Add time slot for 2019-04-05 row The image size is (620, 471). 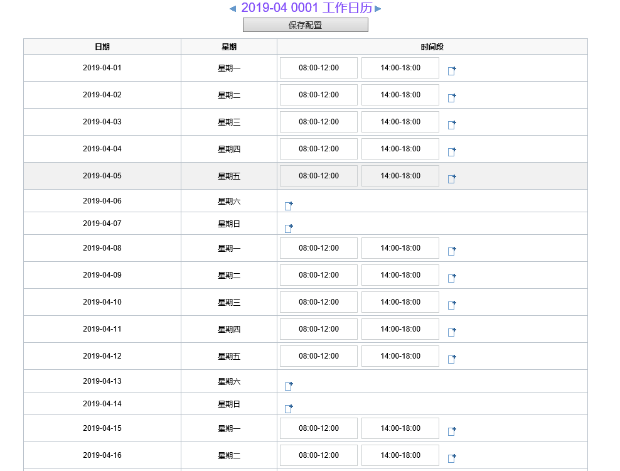[452, 178]
